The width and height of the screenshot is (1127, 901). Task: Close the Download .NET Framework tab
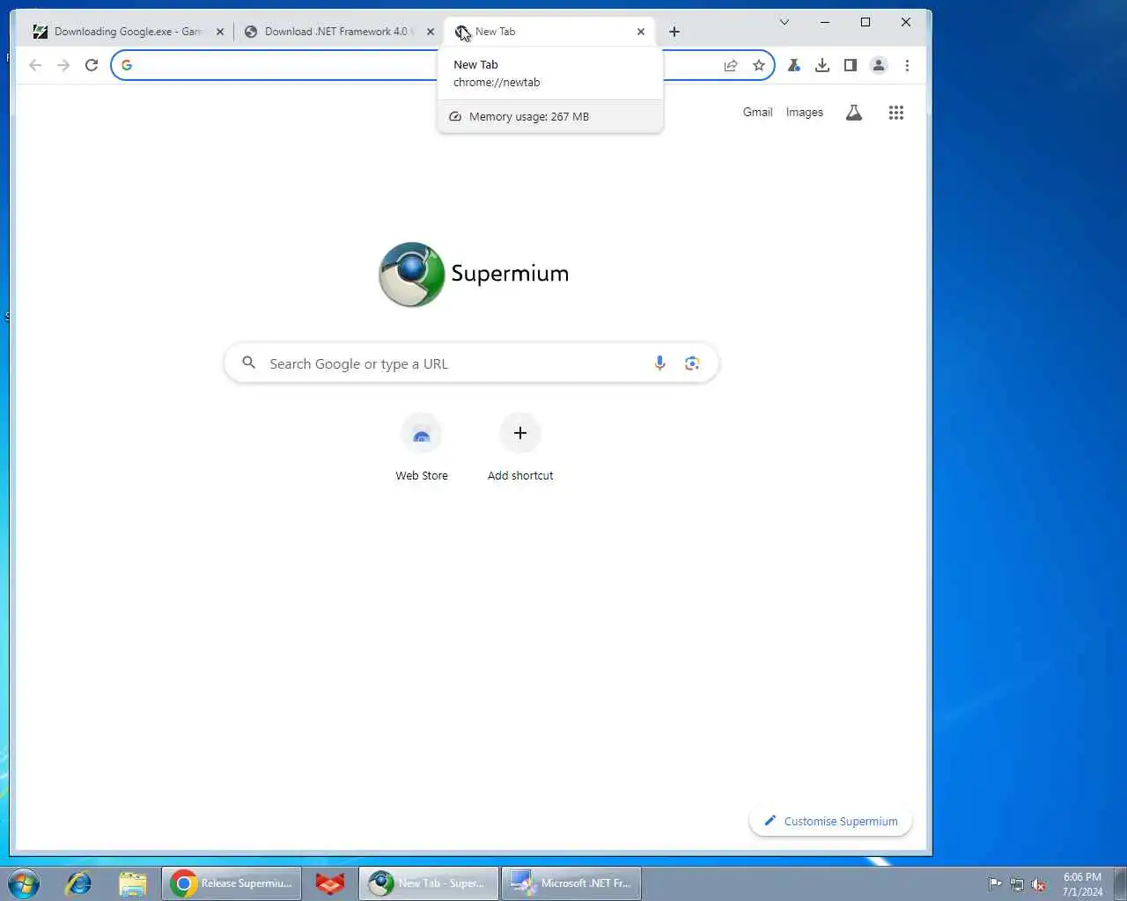tap(431, 32)
